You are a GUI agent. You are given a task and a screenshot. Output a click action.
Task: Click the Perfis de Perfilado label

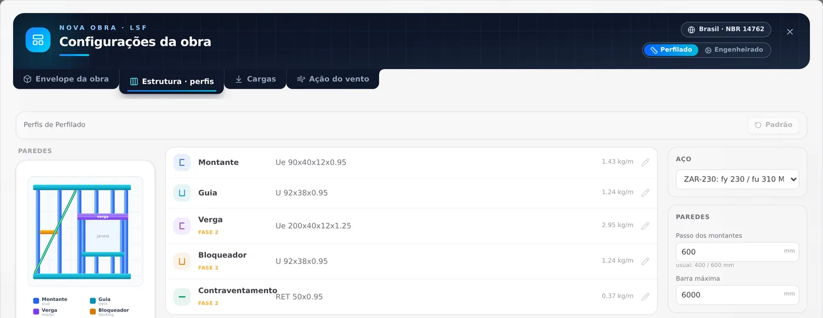(55, 125)
